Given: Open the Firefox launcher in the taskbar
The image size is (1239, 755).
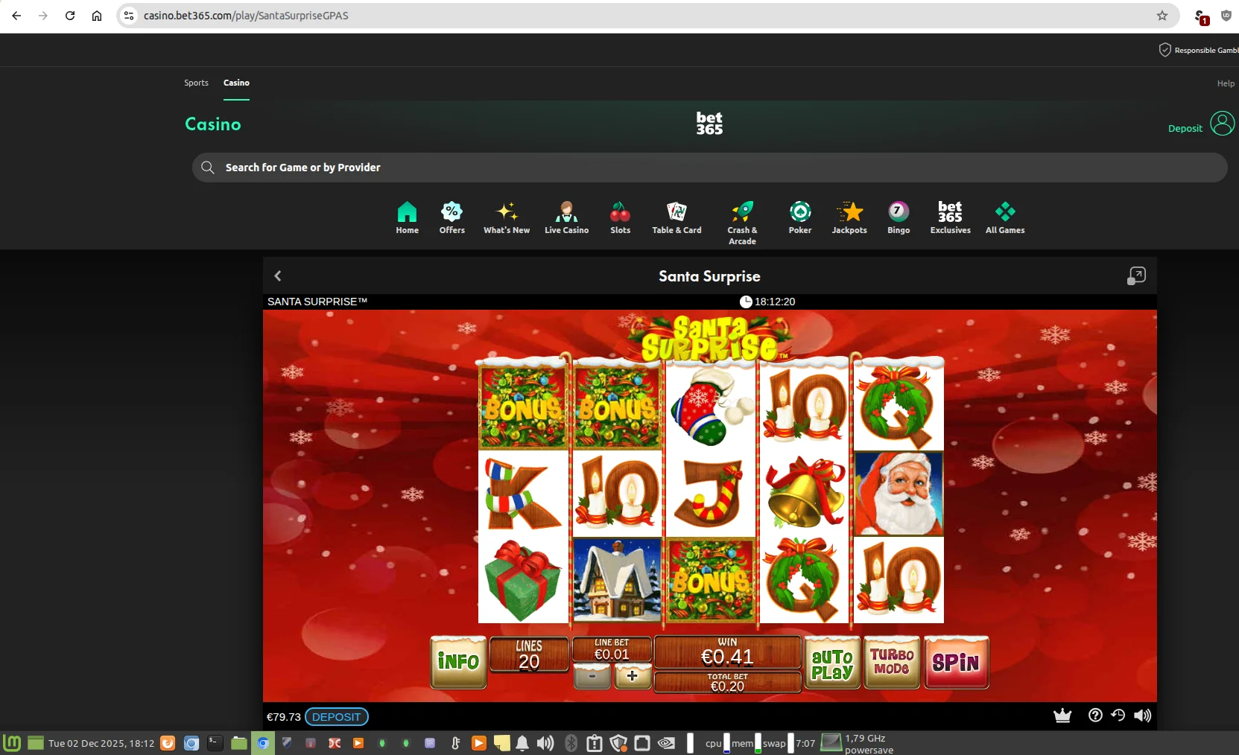Looking at the screenshot, I should click(x=168, y=743).
